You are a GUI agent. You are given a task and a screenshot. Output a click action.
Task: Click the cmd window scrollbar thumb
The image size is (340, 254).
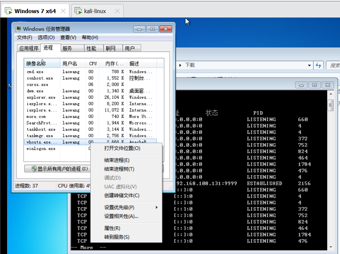click(x=331, y=105)
